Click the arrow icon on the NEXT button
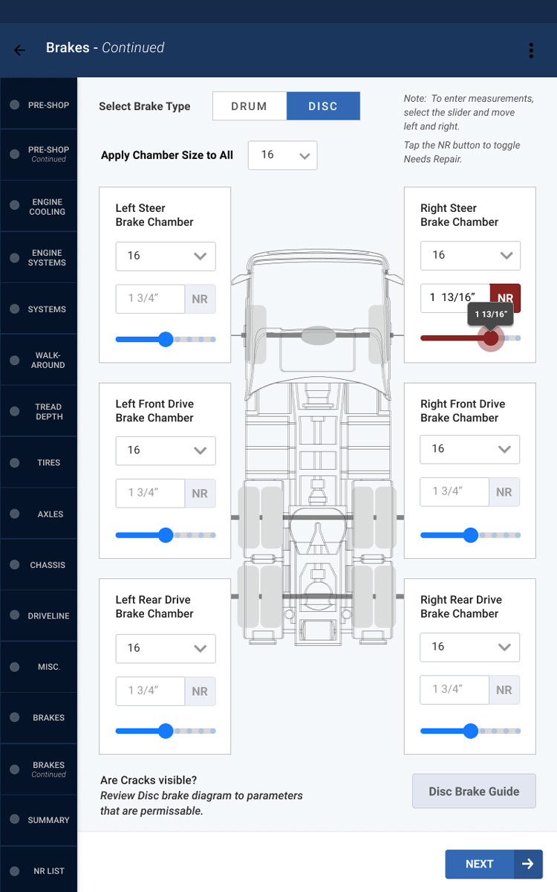 coord(528,864)
